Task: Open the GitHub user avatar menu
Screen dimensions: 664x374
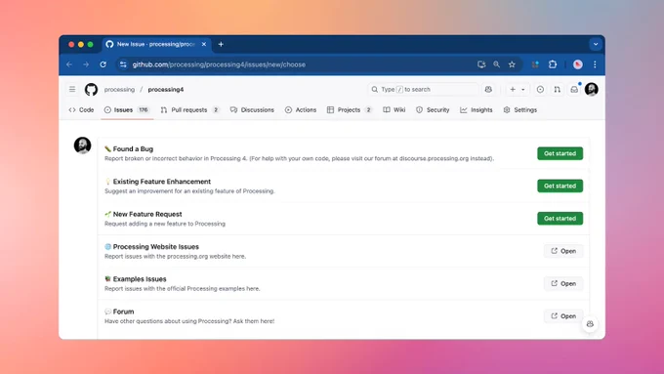Action: click(591, 90)
